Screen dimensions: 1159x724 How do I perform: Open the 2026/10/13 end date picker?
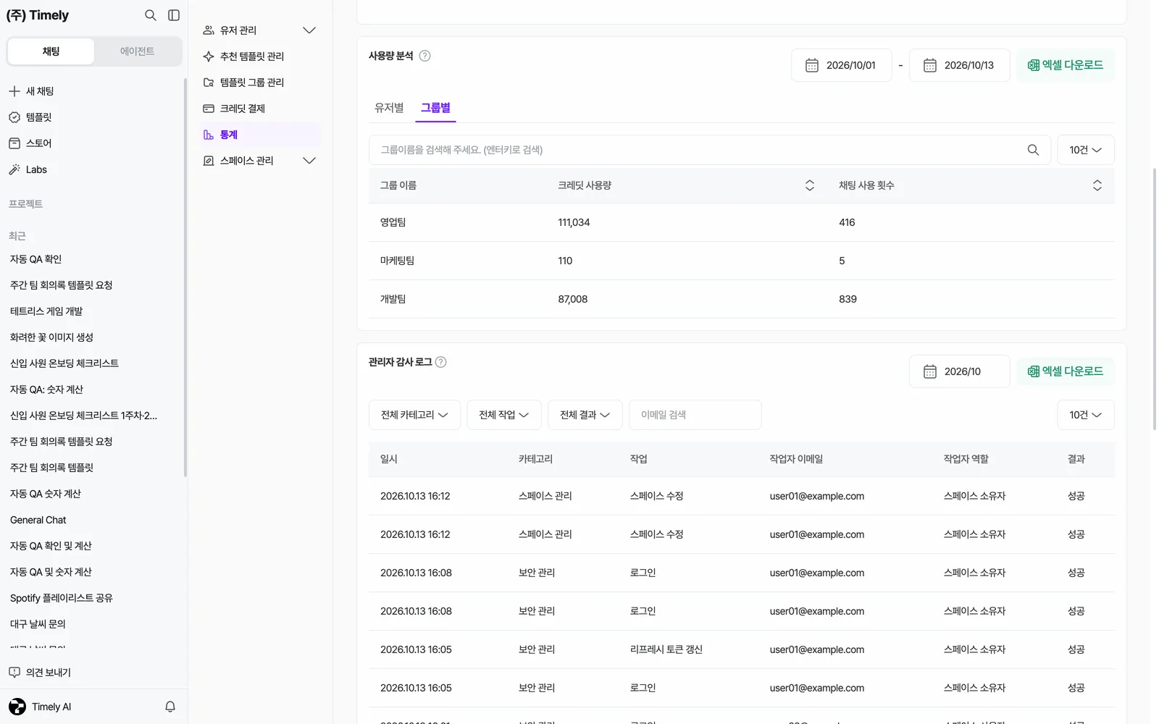point(959,65)
